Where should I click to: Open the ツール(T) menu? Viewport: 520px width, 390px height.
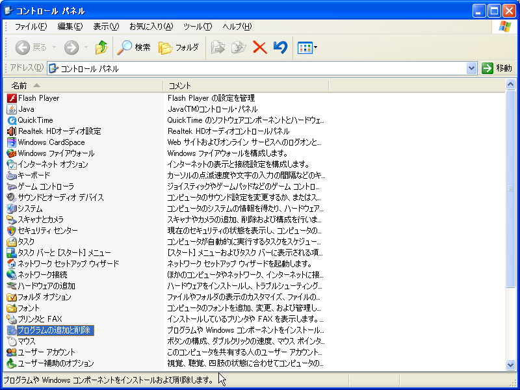pyautogui.click(x=198, y=27)
